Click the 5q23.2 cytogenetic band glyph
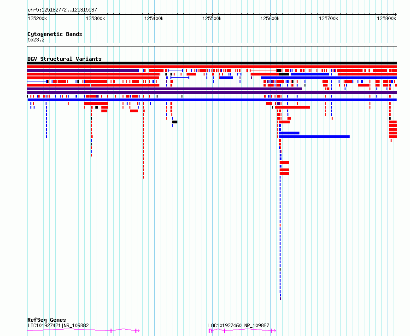The image size is (410, 336). pyautogui.click(x=212, y=45)
